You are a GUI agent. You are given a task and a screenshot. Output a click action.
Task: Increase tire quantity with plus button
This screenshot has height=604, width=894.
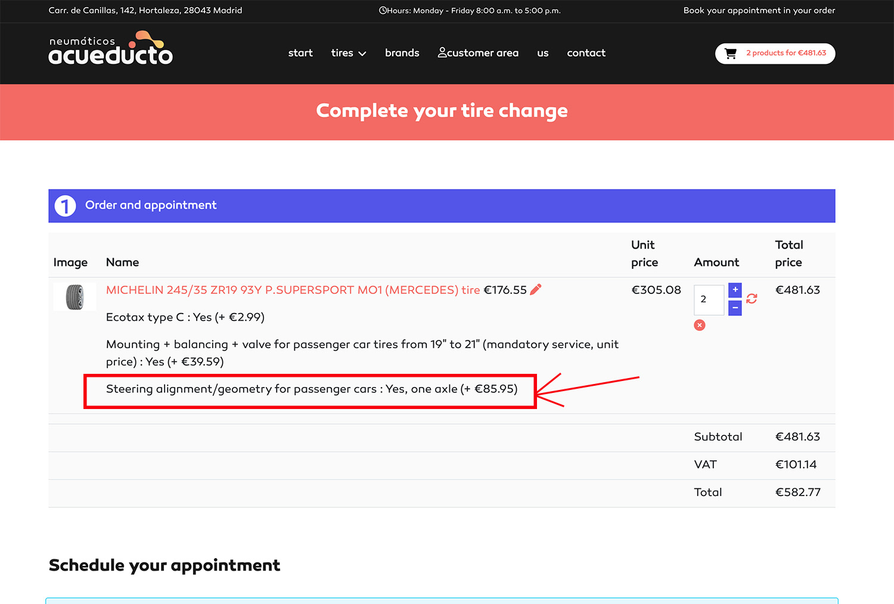pyautogui.click(x=735, y=290)
